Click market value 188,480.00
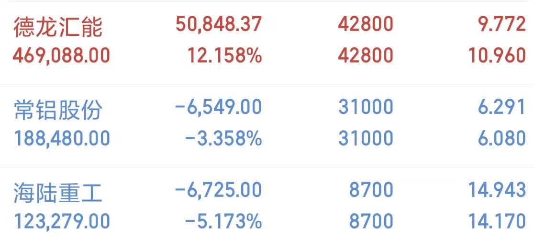This screenshot has width=534, height=247. coord(61,139)
